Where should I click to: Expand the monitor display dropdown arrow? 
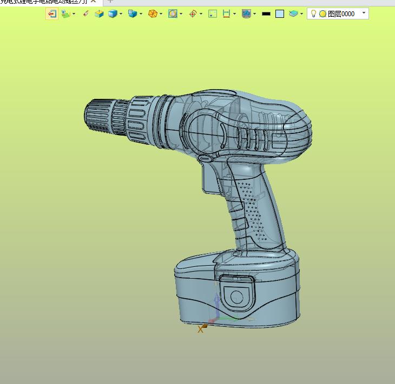pos(255,14)
